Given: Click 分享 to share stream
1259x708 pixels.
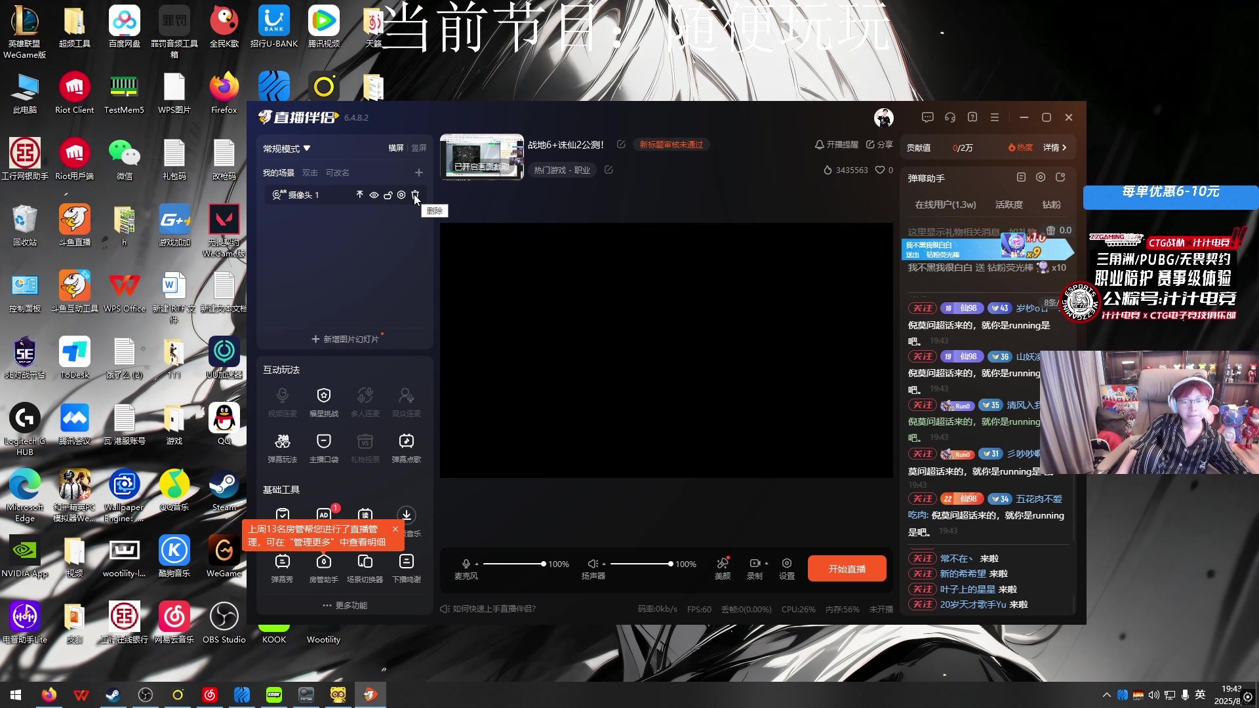Looking at the screenshot, I should (x=879, y=144).
